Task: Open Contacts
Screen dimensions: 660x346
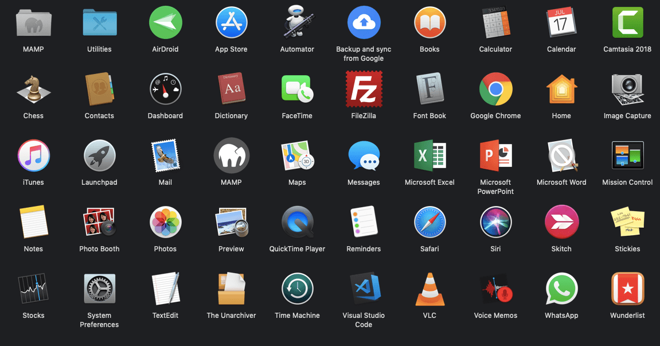Action: [x=99, y=89]
